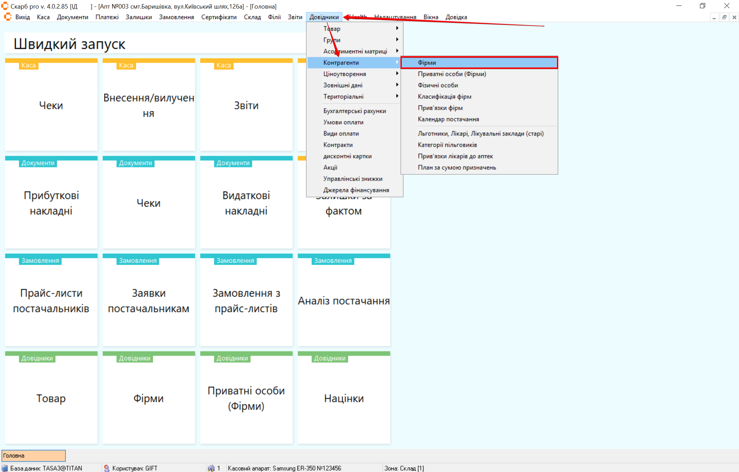Open the Аналіз постачання tile

[x=344, y=301]
